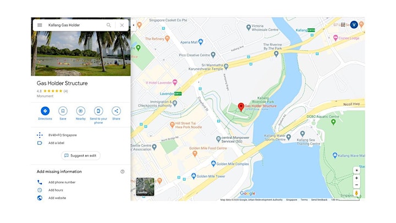
Task: Switch to Satellite view thumbnail
Action: point(145,187)
